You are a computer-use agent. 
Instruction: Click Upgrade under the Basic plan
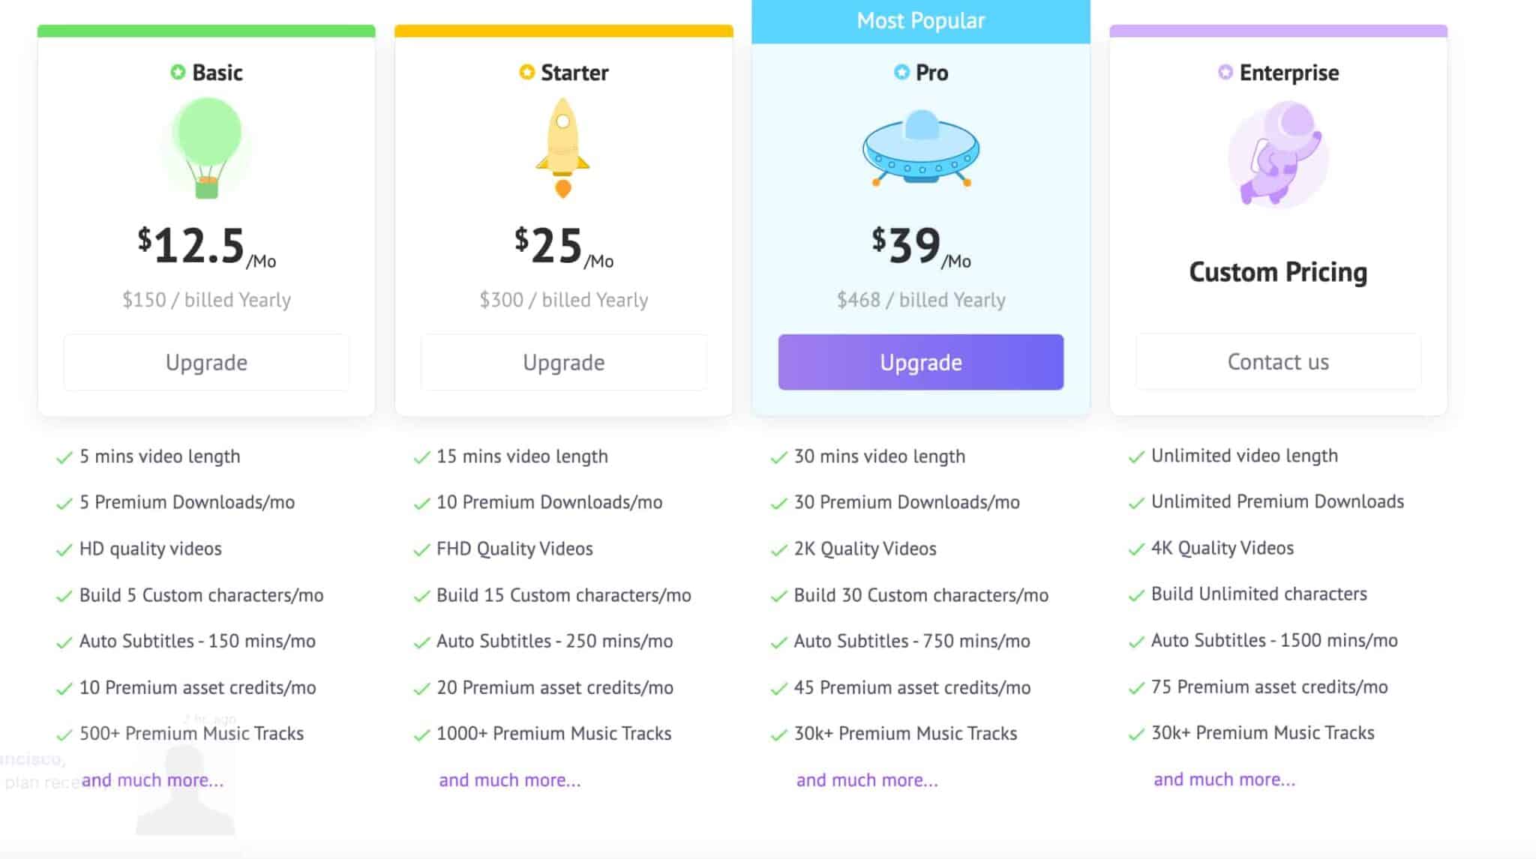206,362
